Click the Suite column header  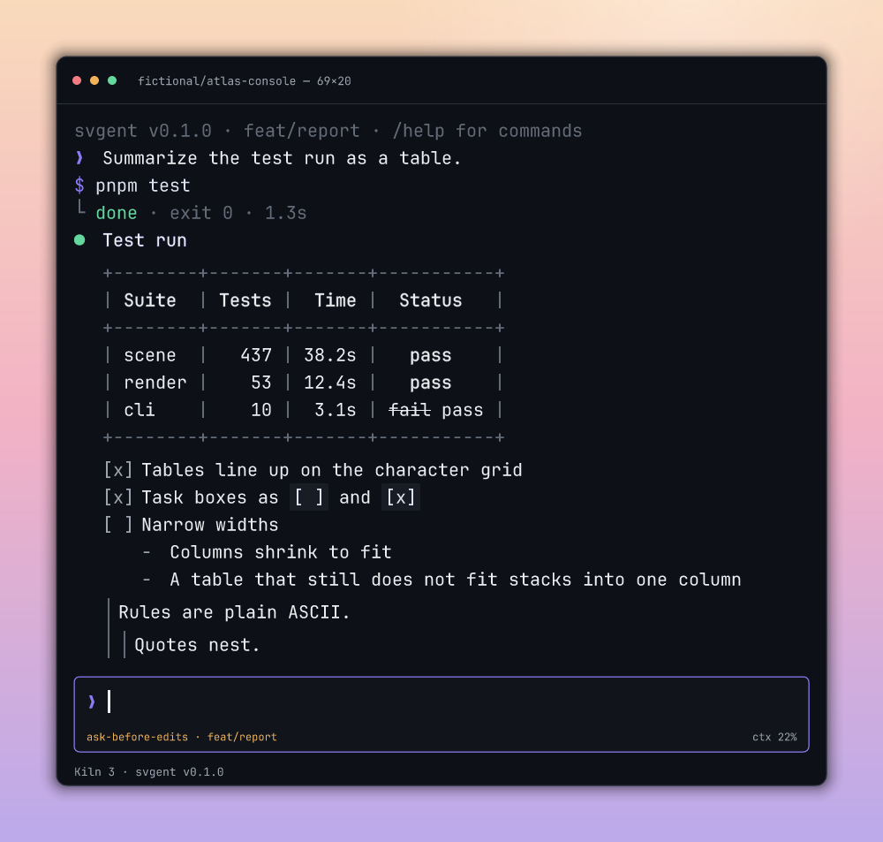pos(150,300)
